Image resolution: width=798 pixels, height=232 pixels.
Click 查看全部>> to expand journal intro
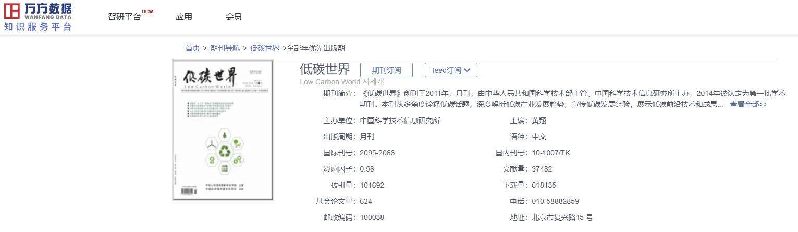(748, 104)
